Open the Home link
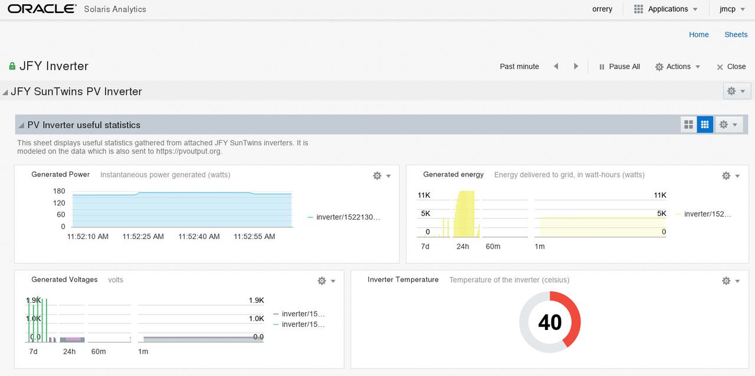Viewport: 755px width, 376px height. 699,35
